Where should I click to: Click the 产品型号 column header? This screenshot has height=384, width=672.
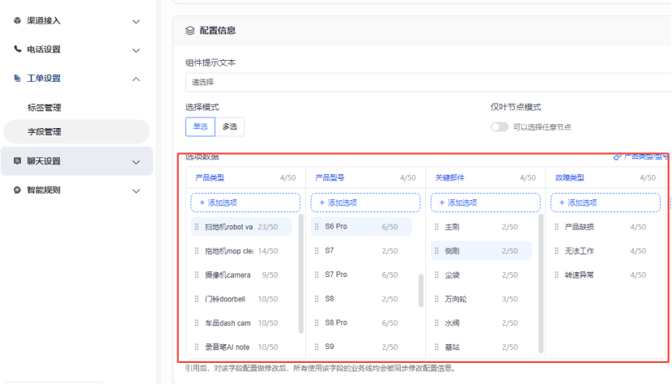[330, 177]
